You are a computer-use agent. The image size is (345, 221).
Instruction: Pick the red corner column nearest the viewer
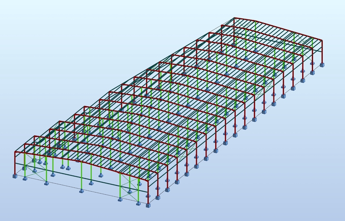tap(148, 191)
